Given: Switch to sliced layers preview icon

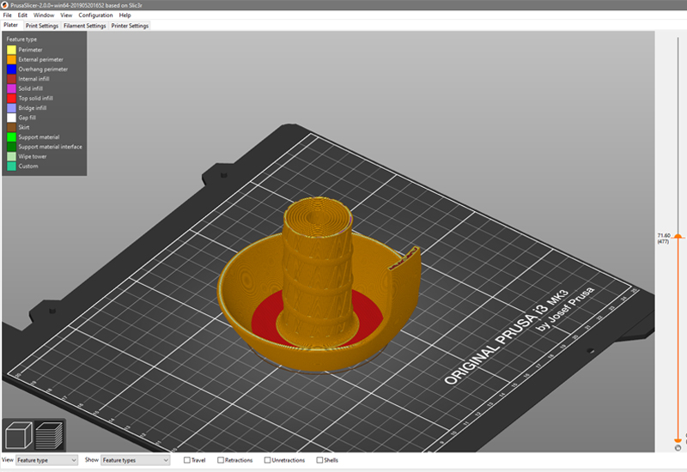Looking at the screenshot, I should pos(51,434).
